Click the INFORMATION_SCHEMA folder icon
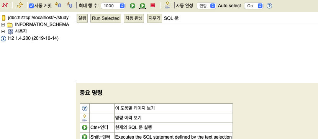 pyautogui.click(x=10, y=25)
